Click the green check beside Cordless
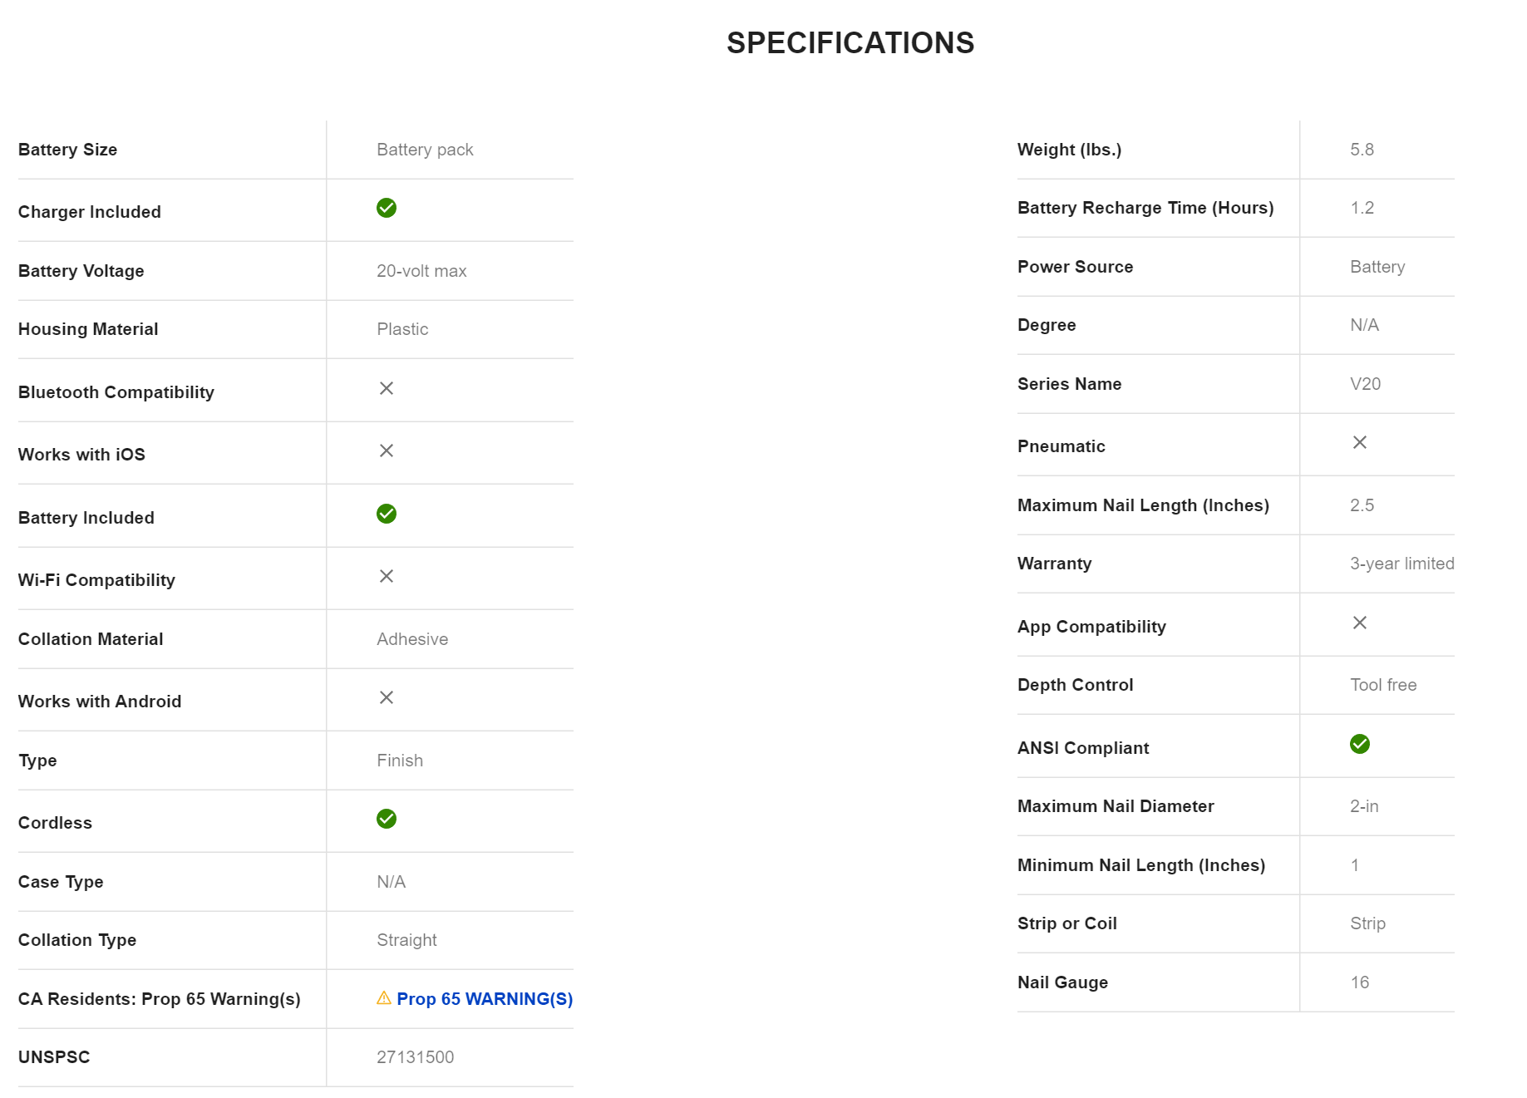1527x1098 pixels. click(387, 819)
